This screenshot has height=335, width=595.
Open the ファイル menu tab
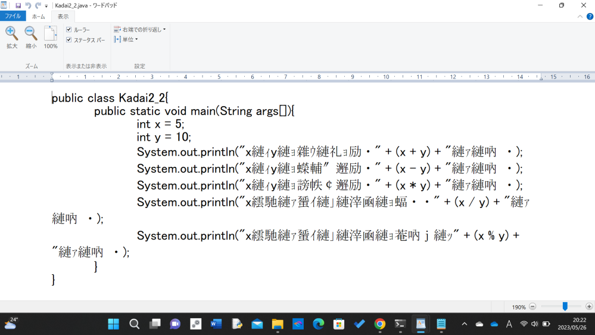click(13, 16)
